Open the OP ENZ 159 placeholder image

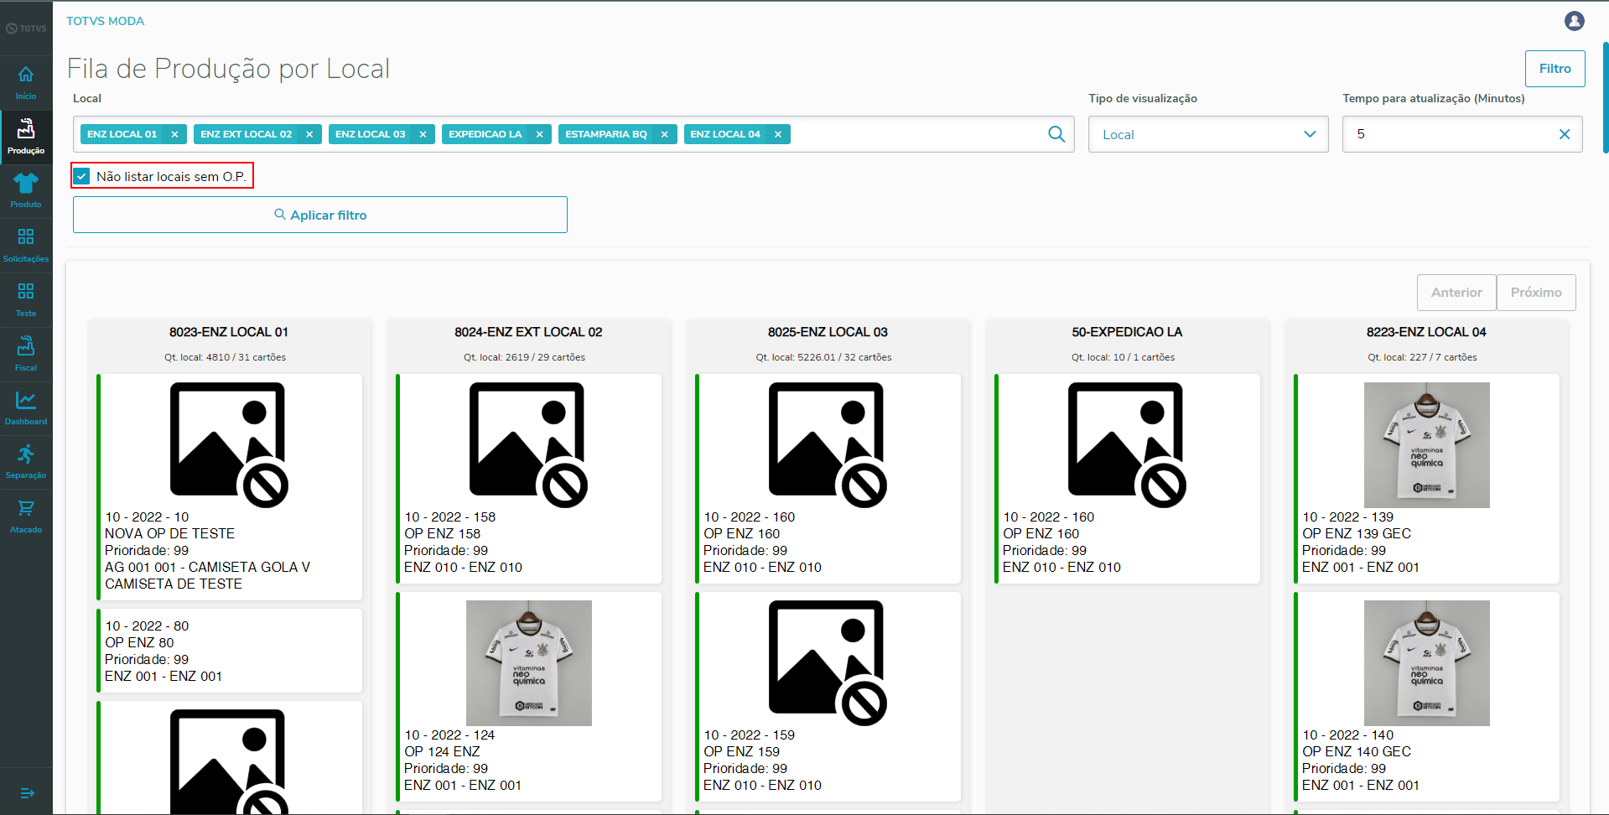click(x=828, y=663)
